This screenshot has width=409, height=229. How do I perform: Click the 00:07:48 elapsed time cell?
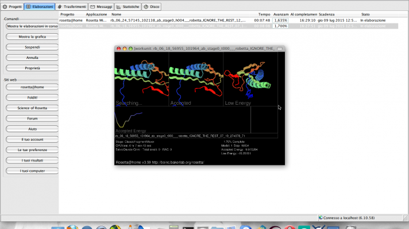(x=262, y=20)
